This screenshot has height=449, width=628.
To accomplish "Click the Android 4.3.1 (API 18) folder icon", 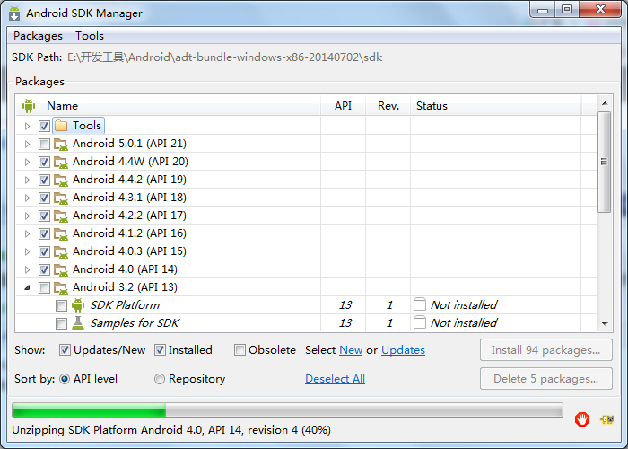I will [x=61, y=198].
